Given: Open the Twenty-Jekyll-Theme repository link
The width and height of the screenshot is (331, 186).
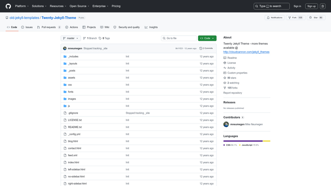Looking at the screenshot, I should point(59,18).
